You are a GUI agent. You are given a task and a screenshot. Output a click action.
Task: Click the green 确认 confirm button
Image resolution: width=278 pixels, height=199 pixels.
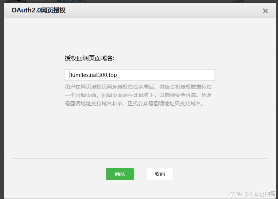point(120,174)
